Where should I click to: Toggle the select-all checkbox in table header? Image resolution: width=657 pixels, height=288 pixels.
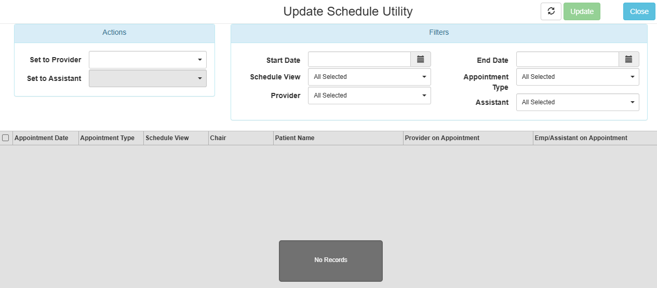click(x=6, y=138)
